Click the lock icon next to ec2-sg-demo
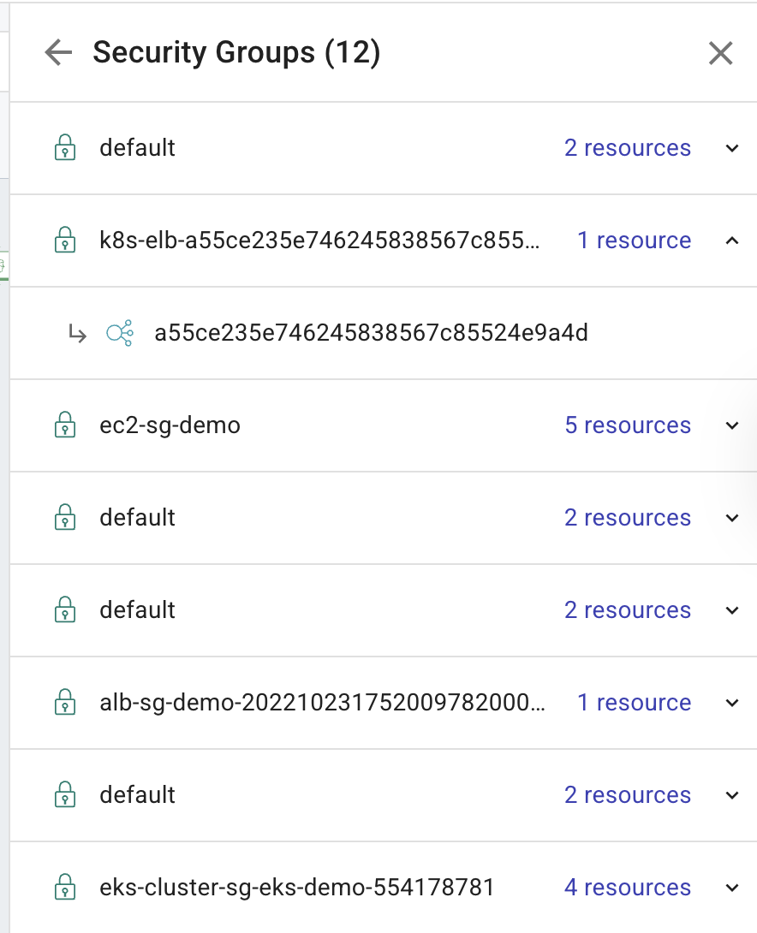 (66, 425)
